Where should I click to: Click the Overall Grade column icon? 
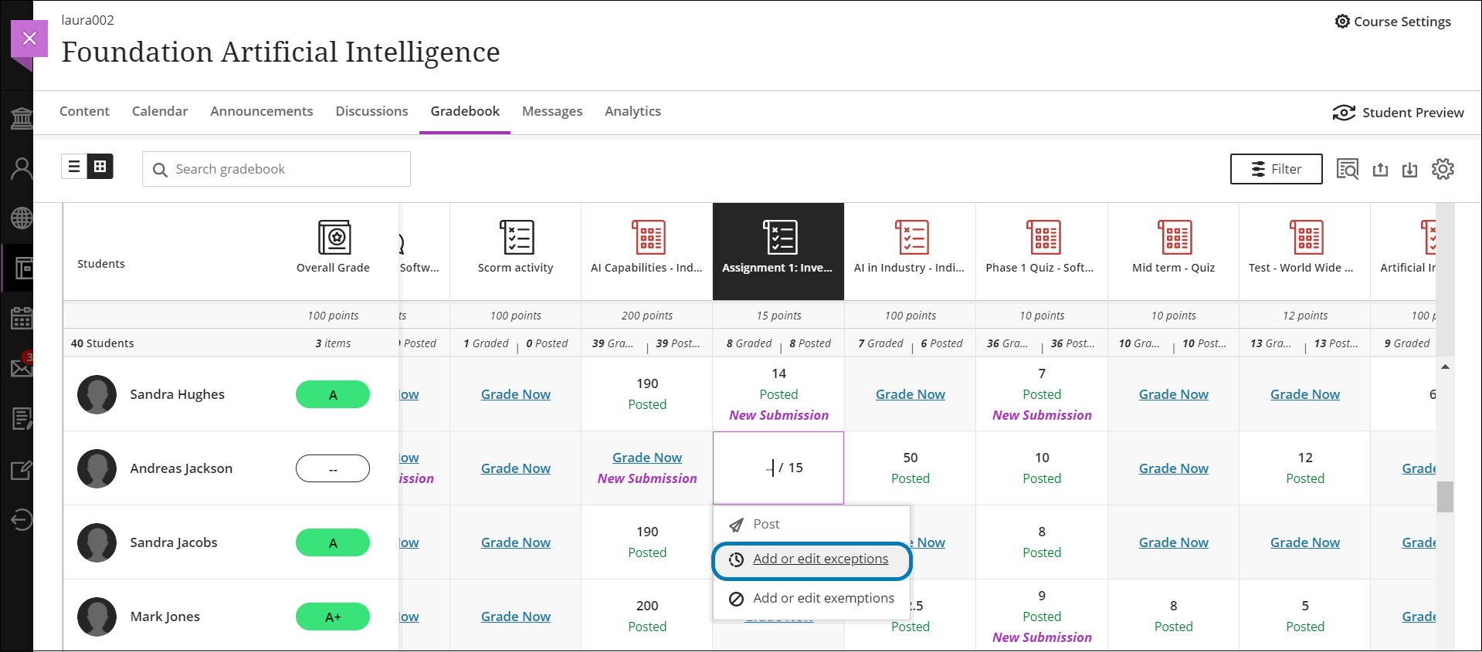point(334,238)
